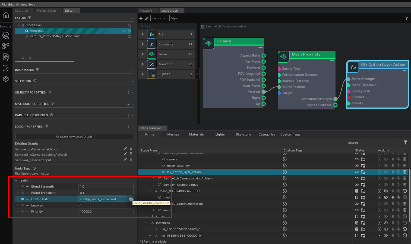
Task: Click the help question mark icon
Action: (406, 18)
